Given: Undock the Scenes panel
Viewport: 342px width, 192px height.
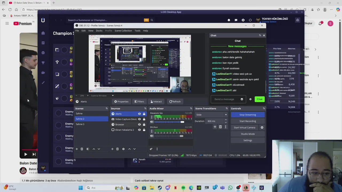Looking at the screenshot, I should 107,109.
